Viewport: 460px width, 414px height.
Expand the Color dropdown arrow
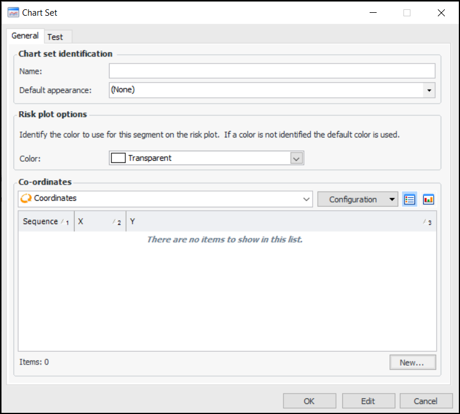(x=296, y=158)
